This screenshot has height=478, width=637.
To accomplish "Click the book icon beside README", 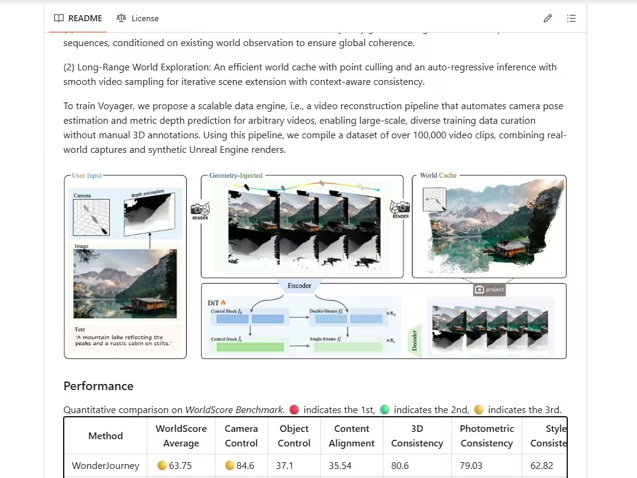I will (x=59, y=18).
